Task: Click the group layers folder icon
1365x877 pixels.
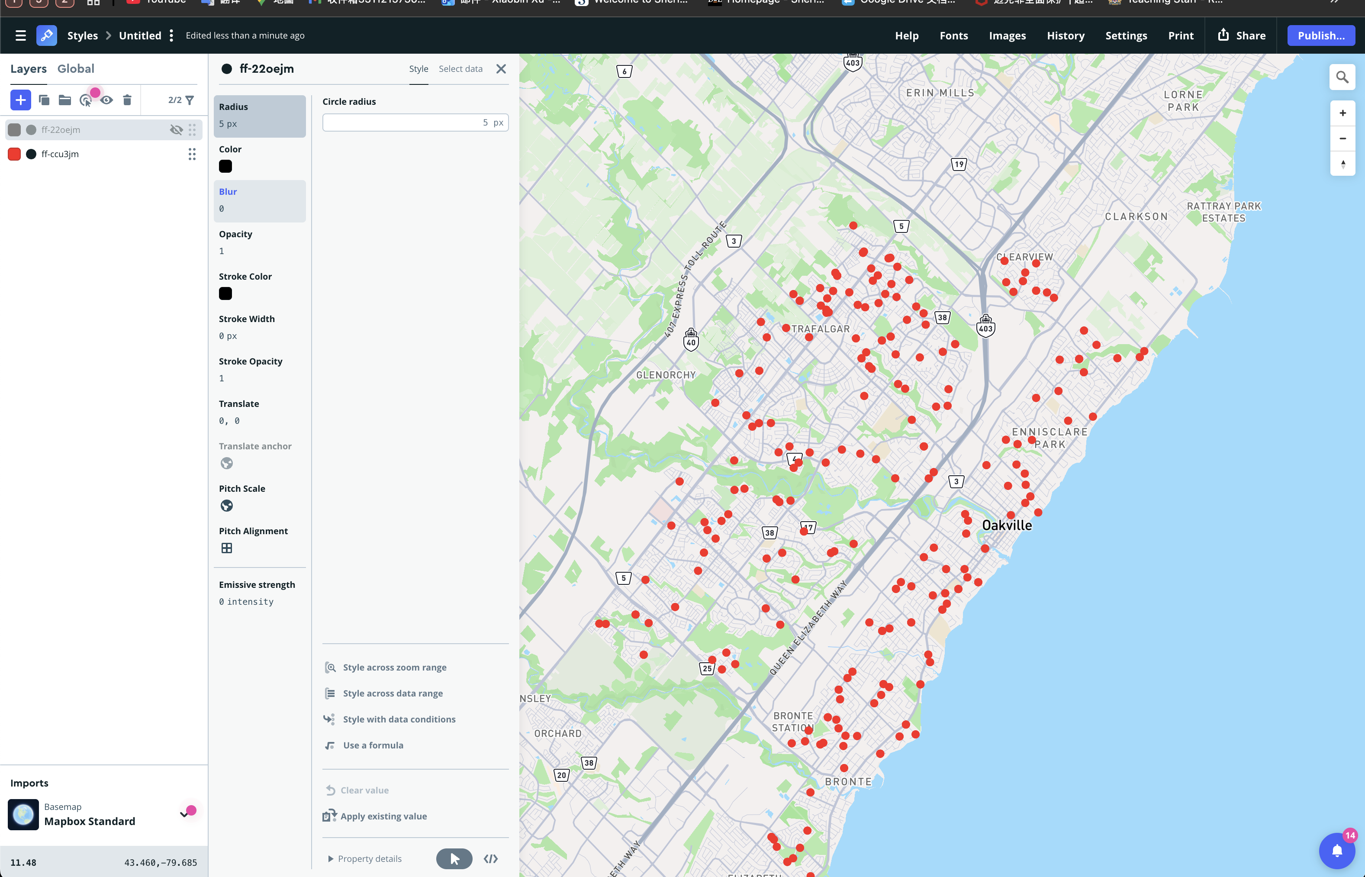Action: (65, 100)
